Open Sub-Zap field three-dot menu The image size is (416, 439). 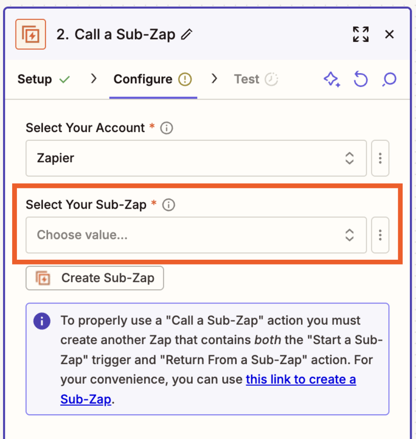[x=380, y=235]
